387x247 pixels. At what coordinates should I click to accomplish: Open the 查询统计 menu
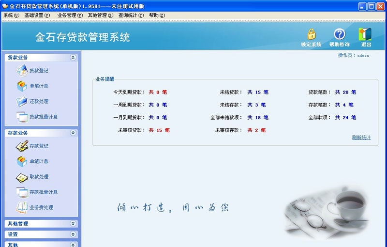point(131,15)
